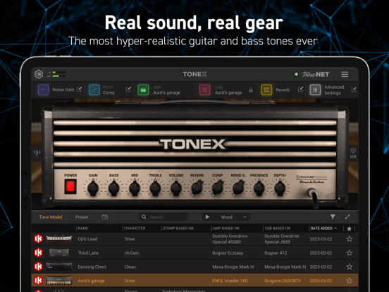Click "Hi-Gain" character cell

(132, 253)
